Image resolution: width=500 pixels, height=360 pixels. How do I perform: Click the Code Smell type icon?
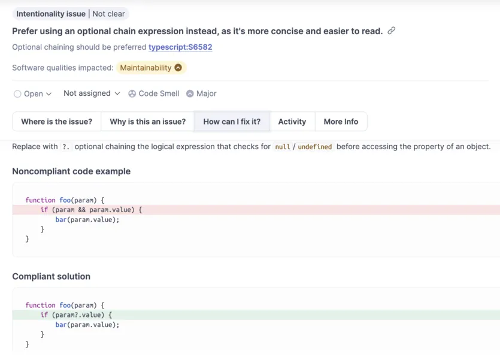point(132,94)
